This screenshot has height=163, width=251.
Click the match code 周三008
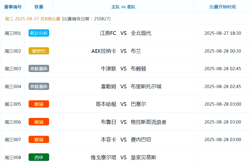13,157
